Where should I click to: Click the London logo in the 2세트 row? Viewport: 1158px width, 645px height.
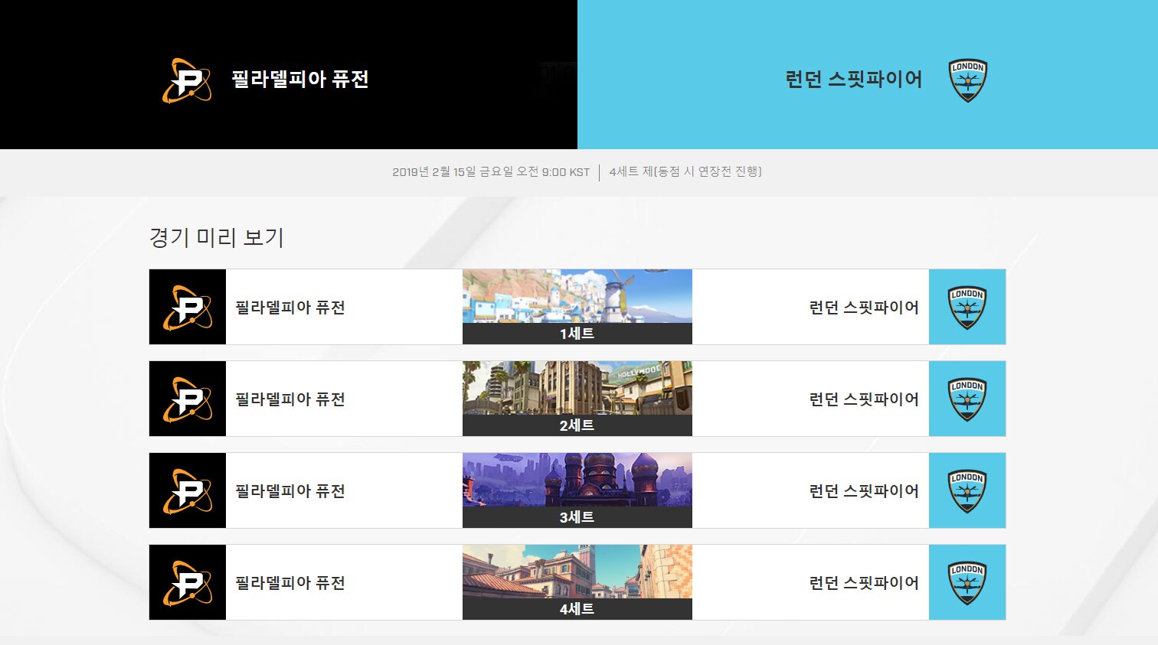click(x=967, y=399)
